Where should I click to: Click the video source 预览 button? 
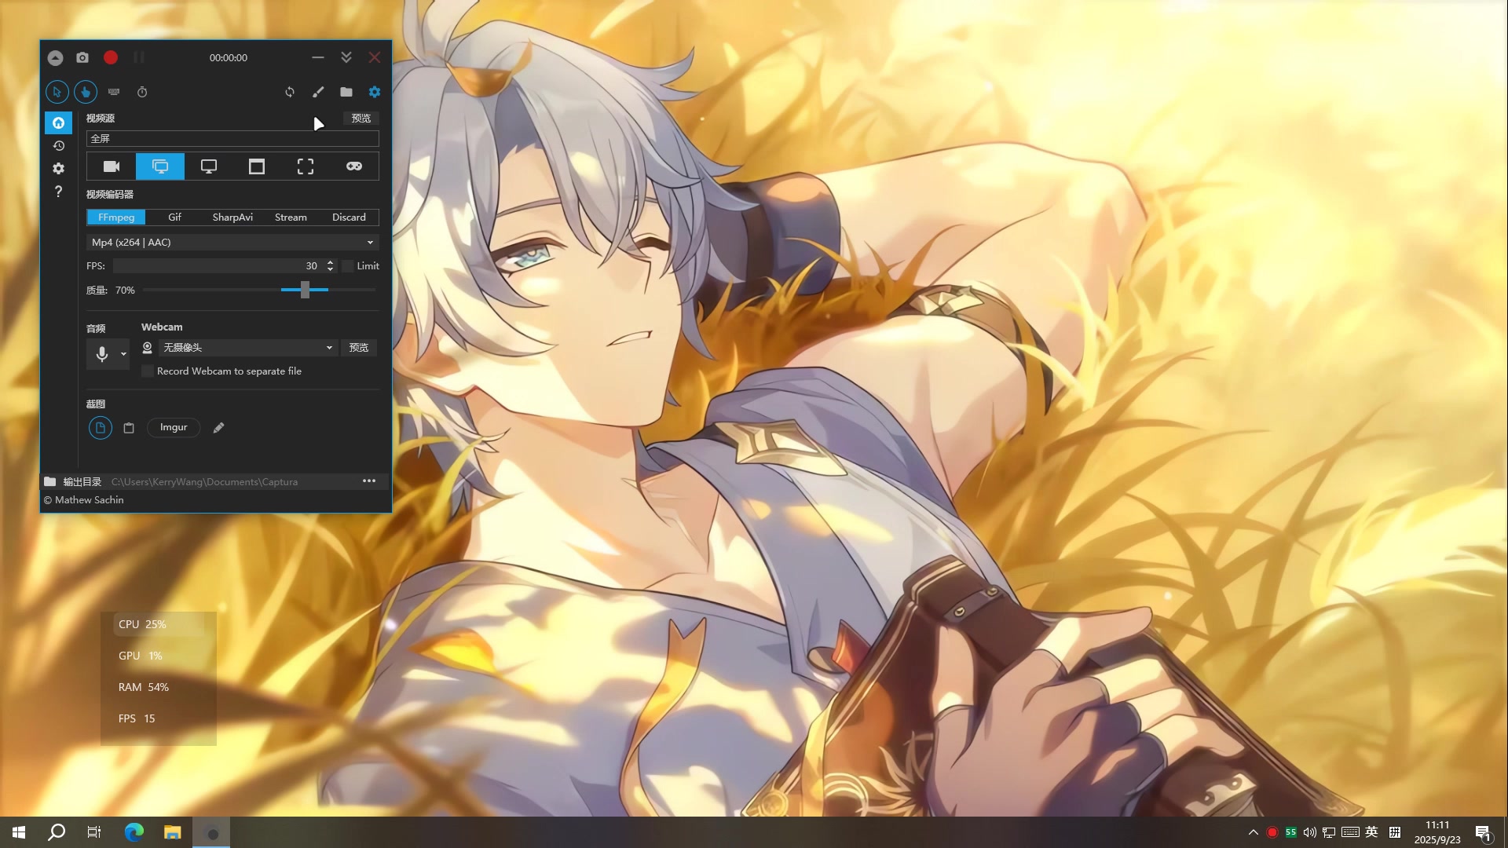361,119
